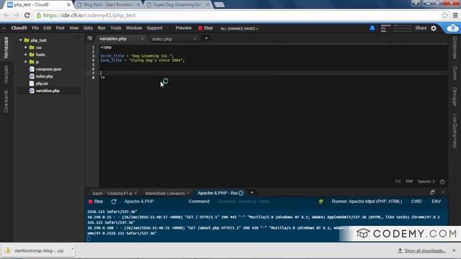
Task: Click the Preview button in toolbar
Action: click(x=184, y=28)
